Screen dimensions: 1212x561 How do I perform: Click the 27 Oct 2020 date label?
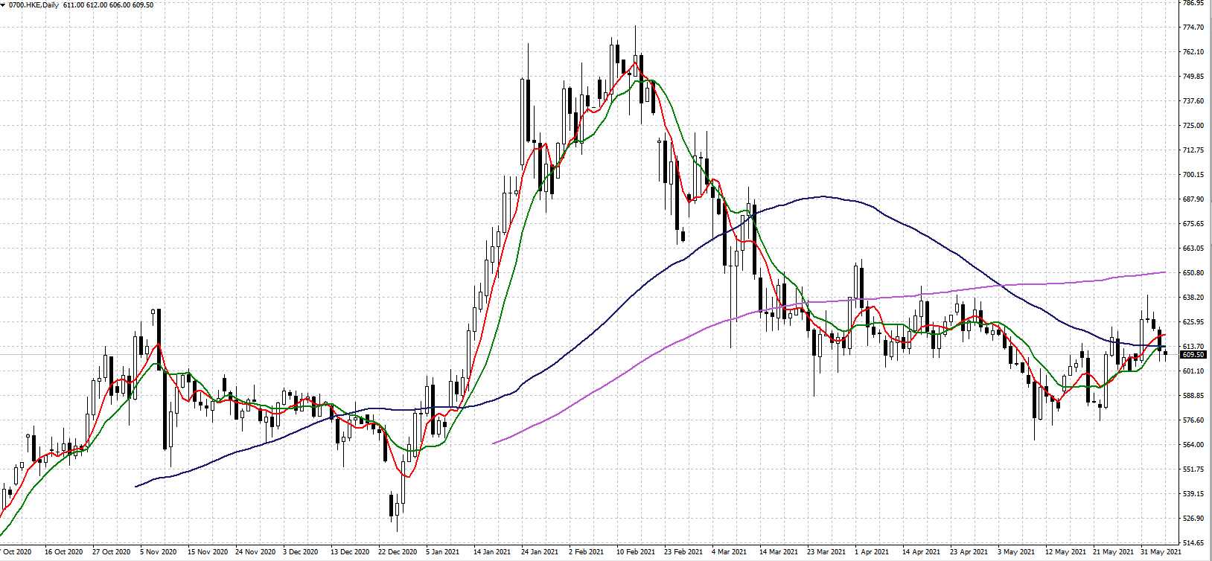click(111, 552)
